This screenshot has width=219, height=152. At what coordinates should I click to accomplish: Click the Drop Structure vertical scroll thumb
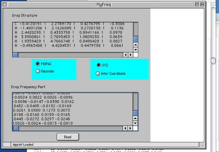136,39
